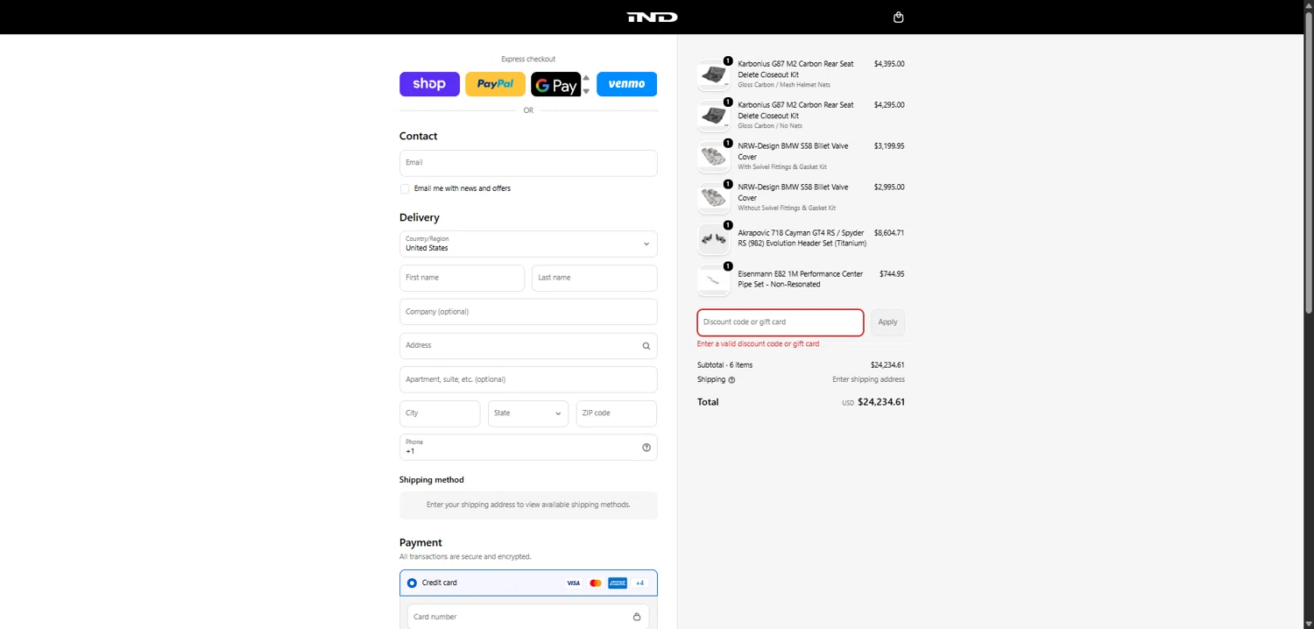Click the IND logo in header
The image size is (1314, 629).
click(652, 17)
